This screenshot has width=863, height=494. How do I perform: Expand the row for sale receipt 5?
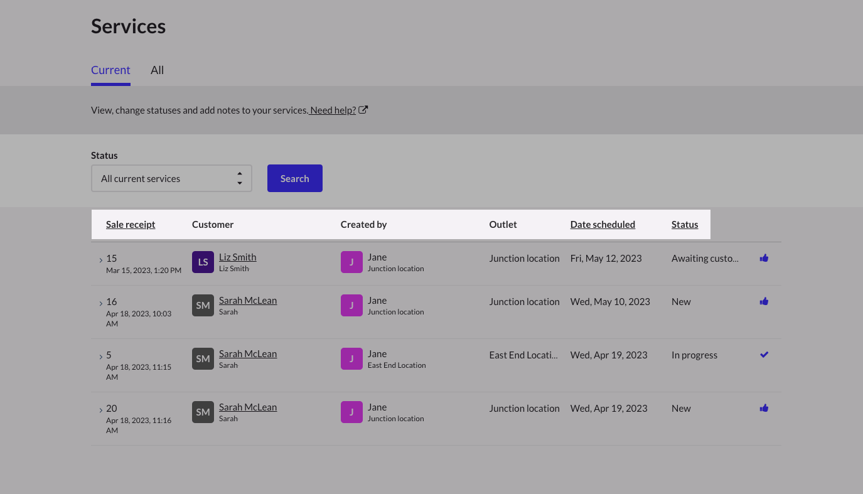[x=100, y=357]
